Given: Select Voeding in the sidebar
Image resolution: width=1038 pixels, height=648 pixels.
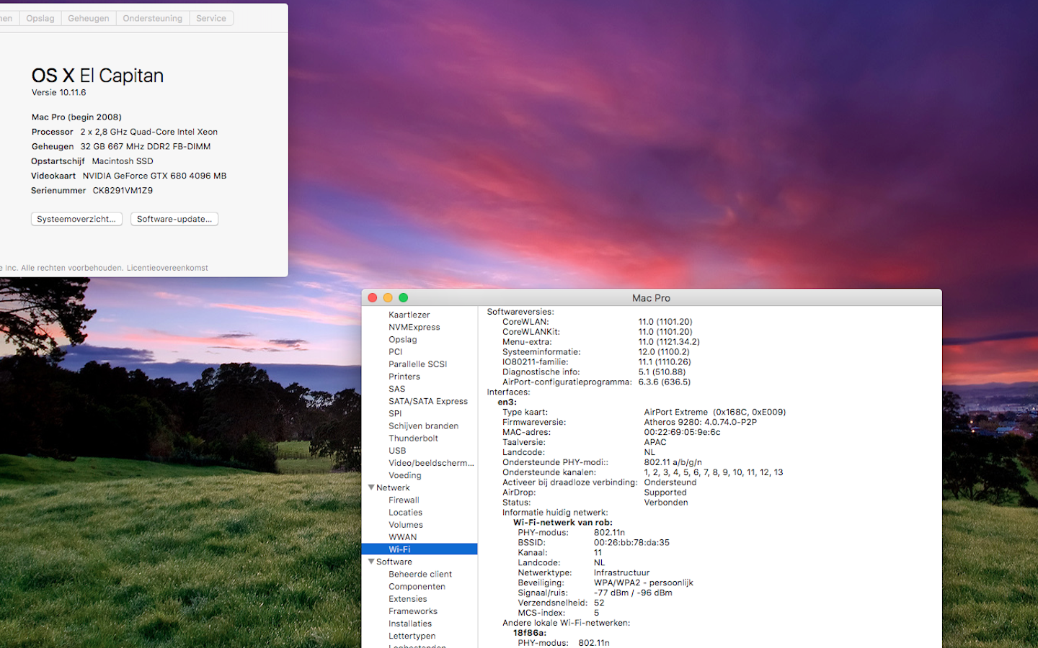Looking at the screenshot, I should pyautogui.click(x=405, y=475).
